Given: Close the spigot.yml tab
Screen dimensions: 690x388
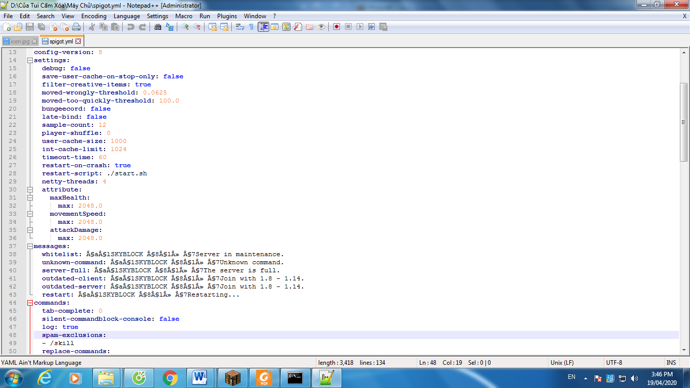Looking at the screenshot, I should 78,41.
